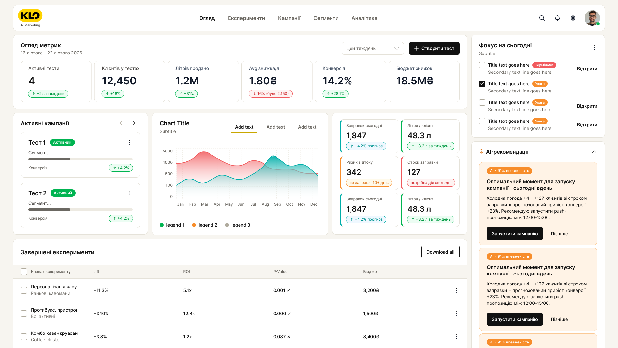This screenshot has width=618, height=348.
Task: Open kebab menu in Фокус на сьогодні
Action: pos(594,48)
